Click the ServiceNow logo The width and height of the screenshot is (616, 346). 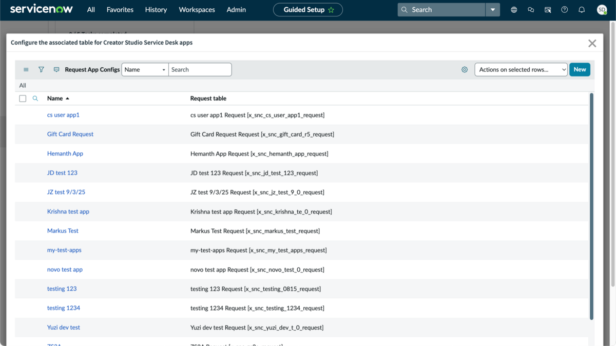[42, 9]
